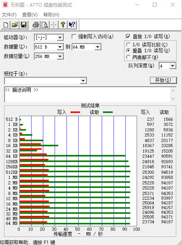Open the 驱动器(D) drive dropdown
This screenshot has width=182, height=245.
click(60, 37)
